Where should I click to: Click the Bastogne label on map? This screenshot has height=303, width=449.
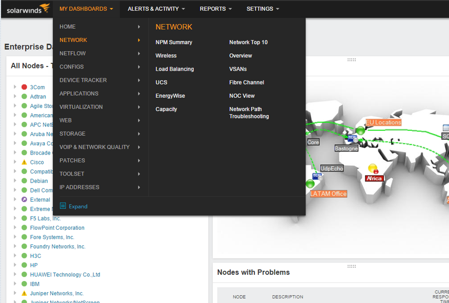click(x=346, y=148)
